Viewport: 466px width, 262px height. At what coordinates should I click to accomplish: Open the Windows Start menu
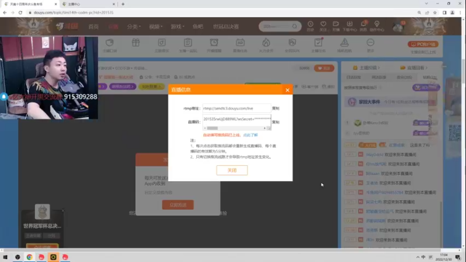[x=5, y=257]
